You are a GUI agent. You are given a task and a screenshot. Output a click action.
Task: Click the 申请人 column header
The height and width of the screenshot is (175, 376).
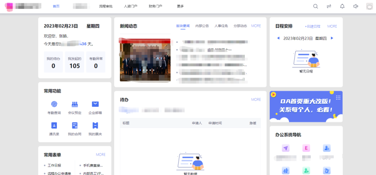tap(197, 123)
